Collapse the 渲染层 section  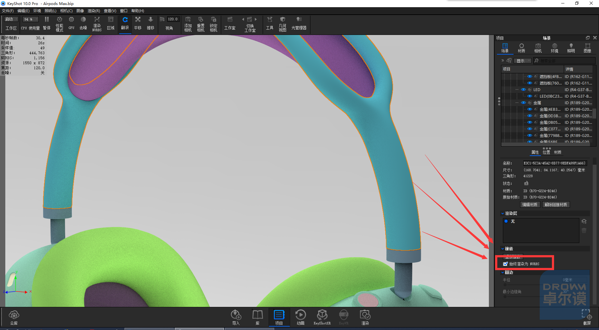(x=503, y=214)
